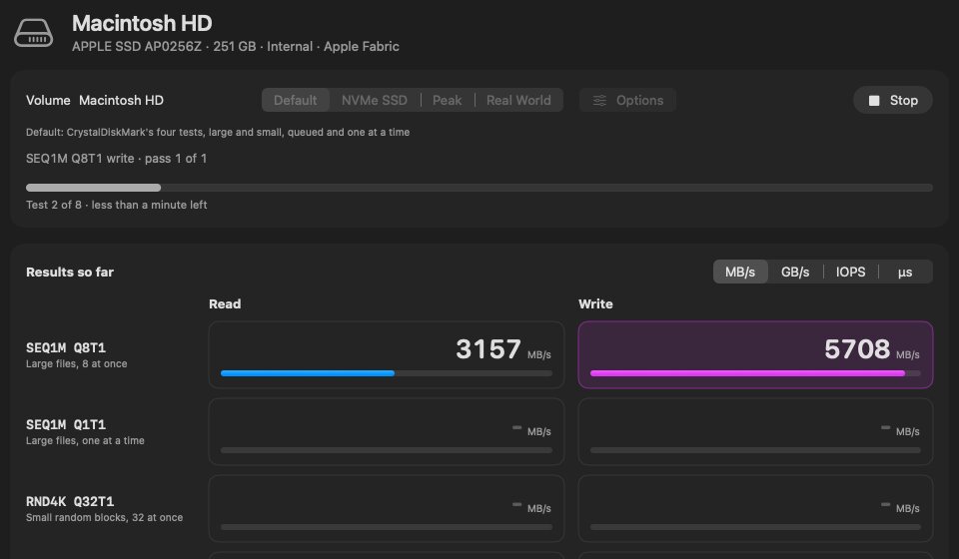Switch results unit to GB/s

coord(795,272)
